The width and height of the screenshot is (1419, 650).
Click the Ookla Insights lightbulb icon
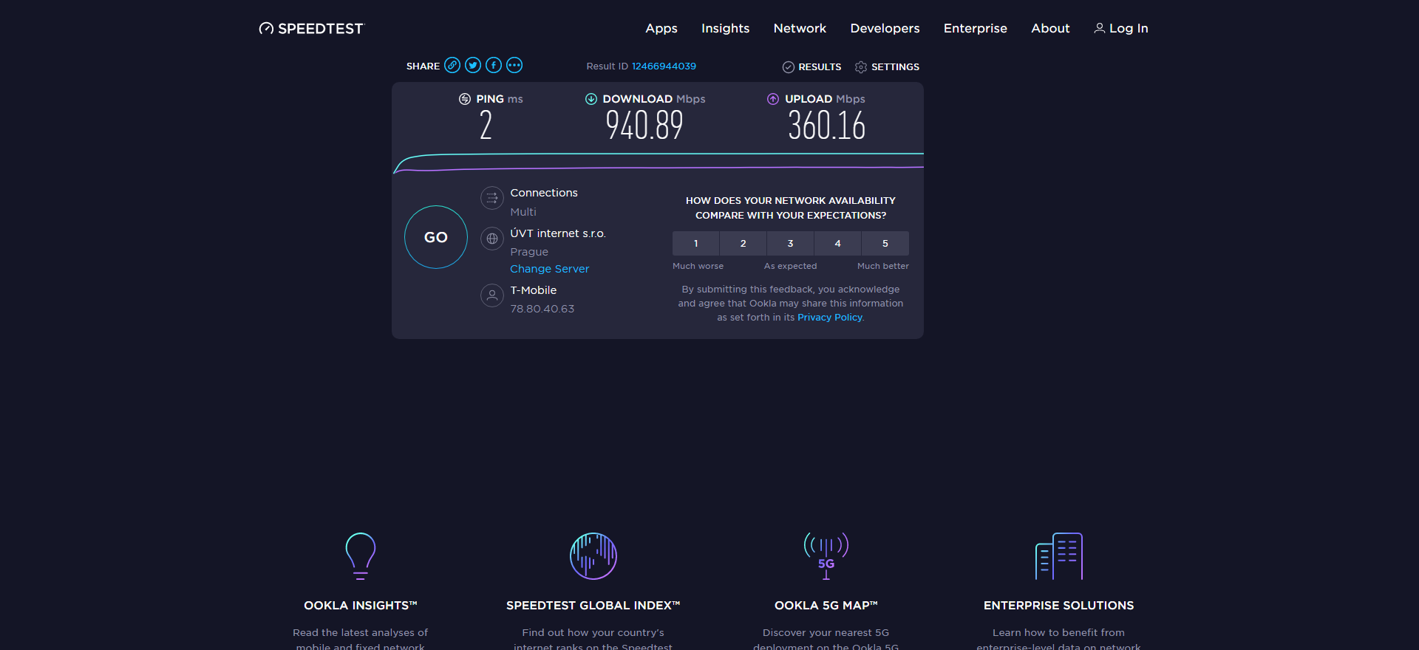click(361, 555)
